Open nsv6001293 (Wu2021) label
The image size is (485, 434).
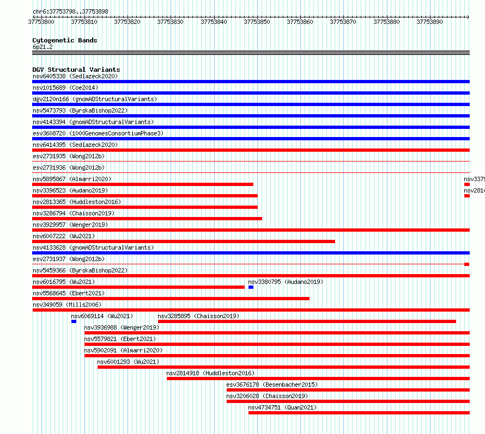(x=128, y=362)
